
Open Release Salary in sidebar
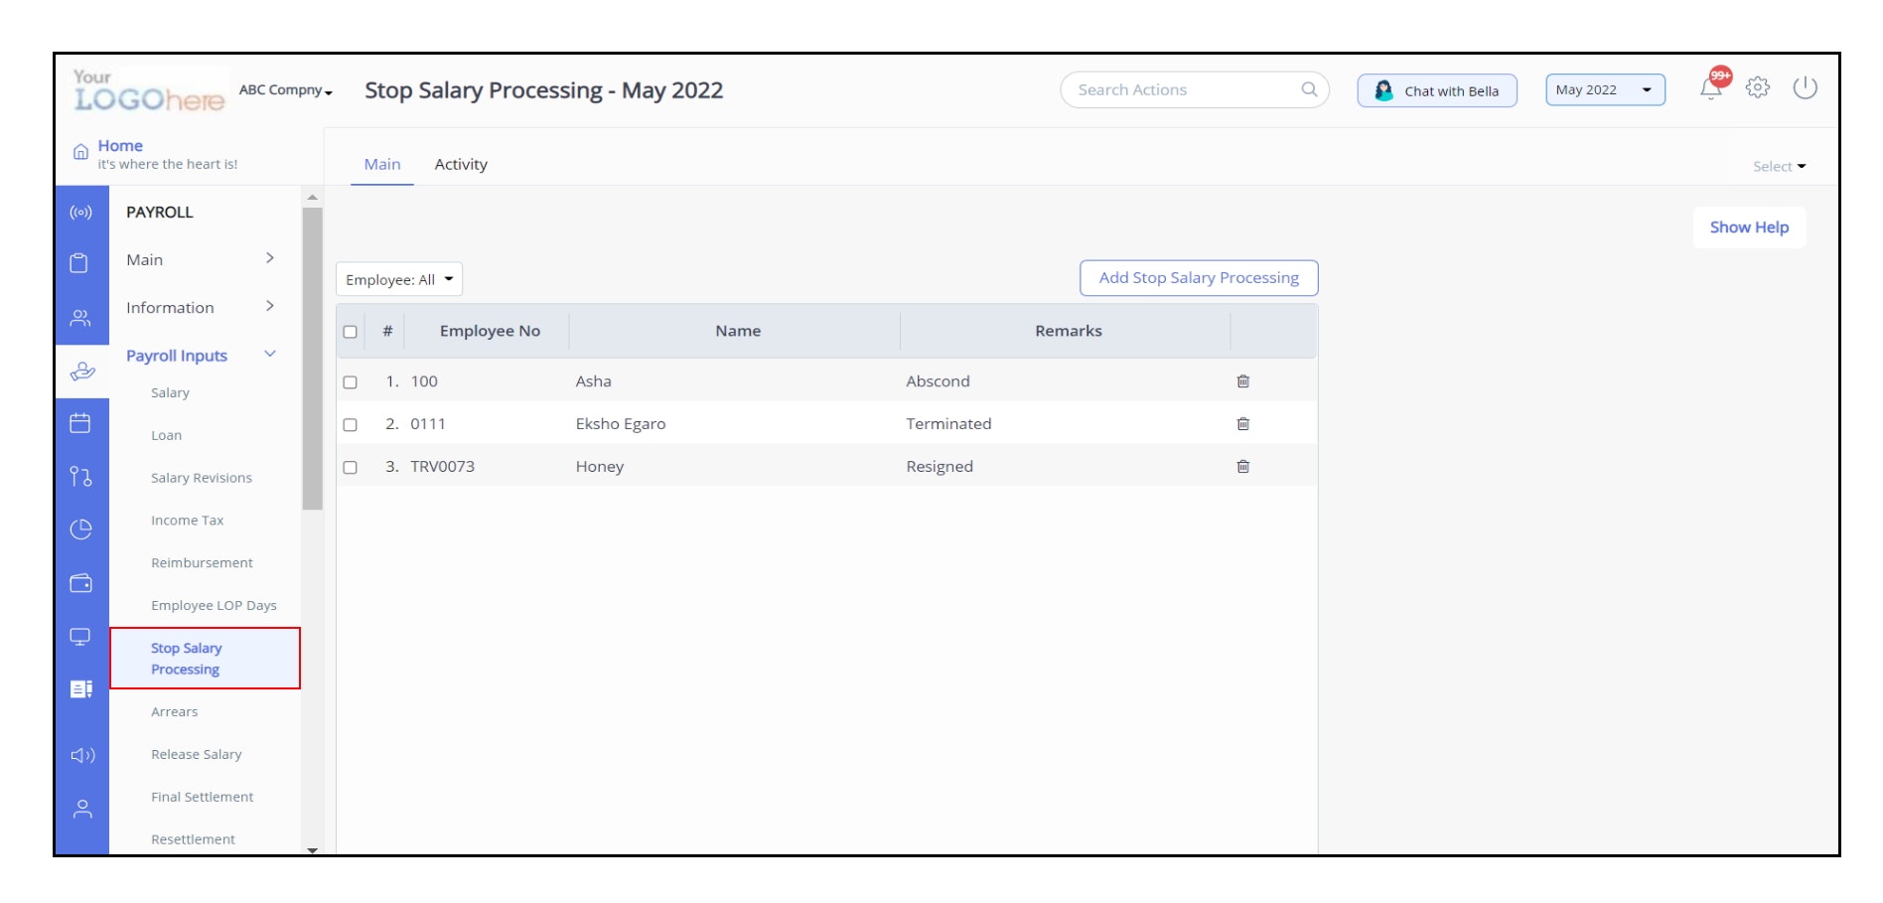(197, 755)
